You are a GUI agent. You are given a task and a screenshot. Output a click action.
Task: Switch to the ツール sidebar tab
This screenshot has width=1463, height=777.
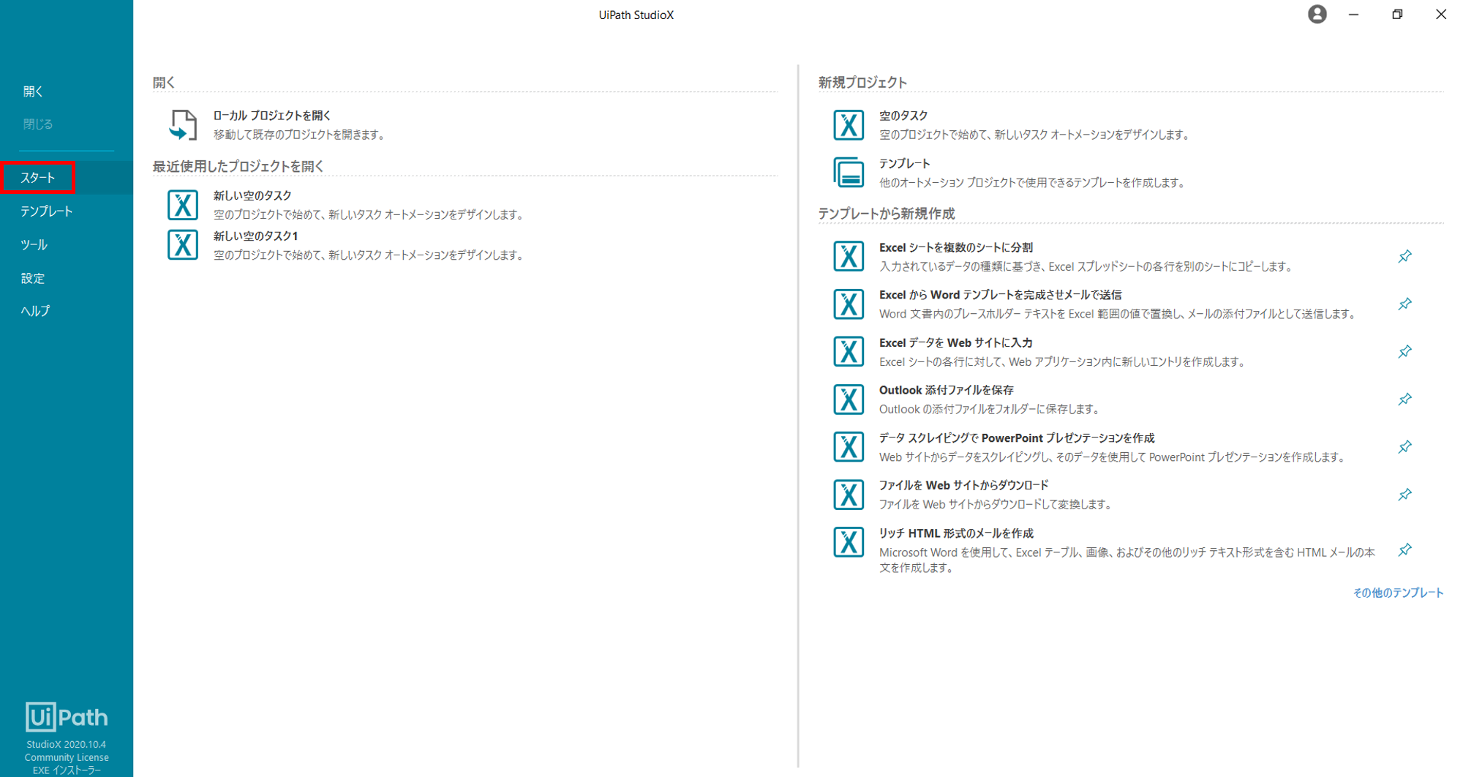coord(34,245)
